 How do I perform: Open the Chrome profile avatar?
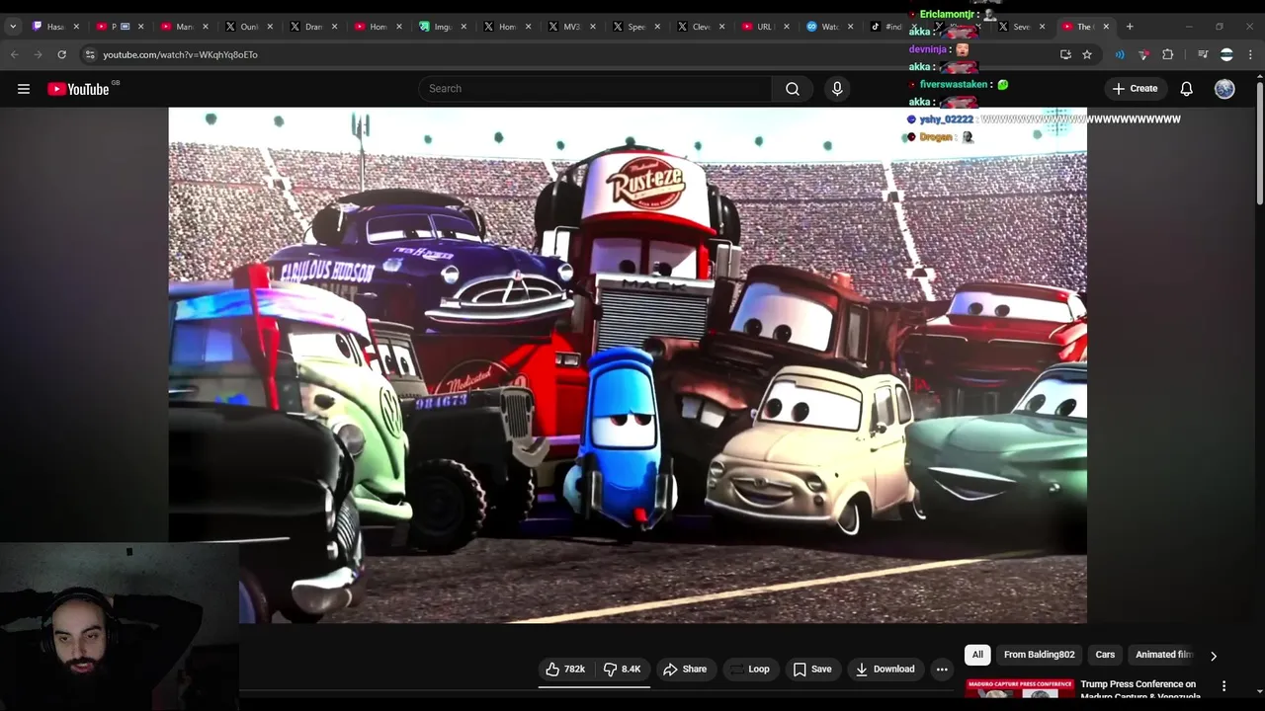[1226, 54]
